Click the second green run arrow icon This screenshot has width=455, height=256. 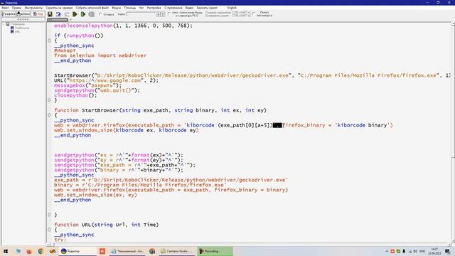click(x=83, y=14)
